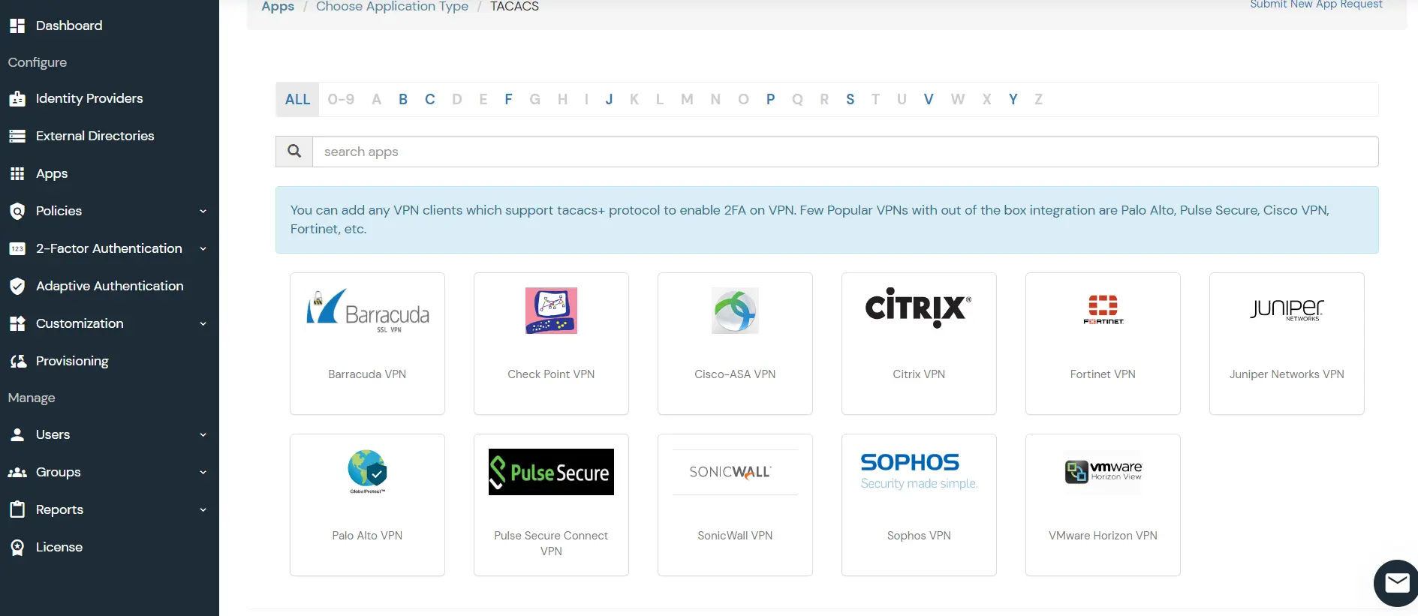This screenshot has height=616, width=1418.
Task: Select the Barracuda VPN logo
Action: pos(367,311)
